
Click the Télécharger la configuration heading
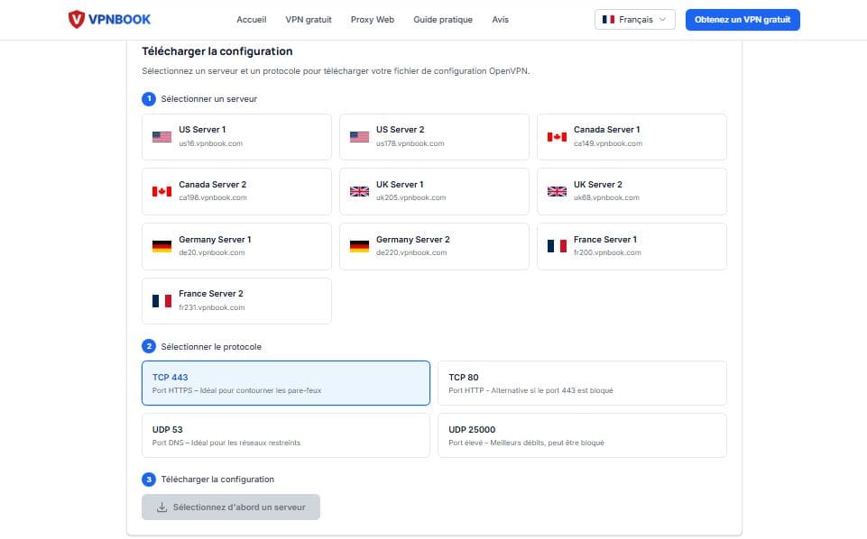click(x=217, y=51)
